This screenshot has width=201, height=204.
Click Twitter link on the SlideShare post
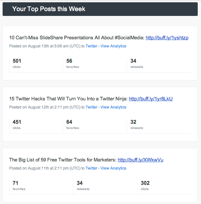91,46
